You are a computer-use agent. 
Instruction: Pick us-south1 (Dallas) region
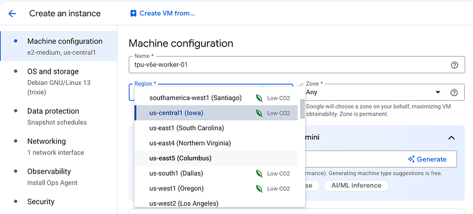coord(216,173)
